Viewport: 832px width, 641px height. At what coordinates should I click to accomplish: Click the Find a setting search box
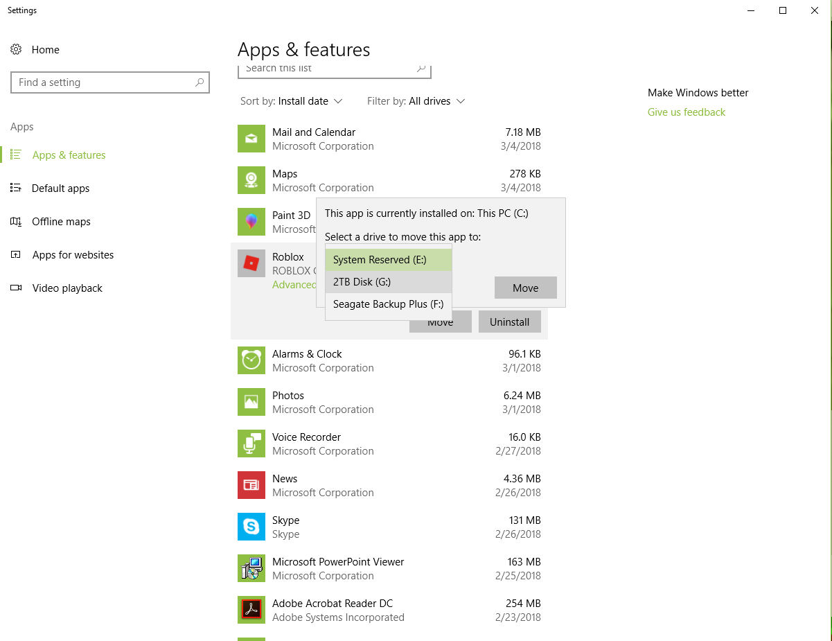click(x=110, y=82)
